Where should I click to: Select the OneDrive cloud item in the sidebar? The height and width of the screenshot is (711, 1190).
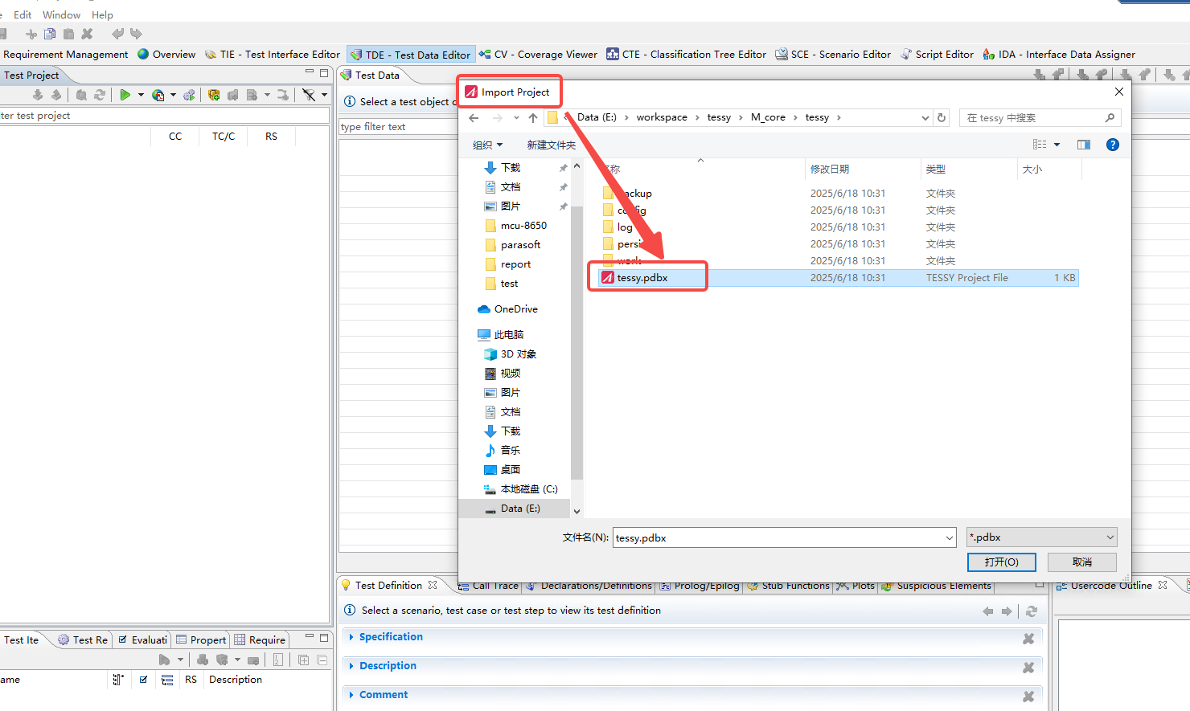507,309
